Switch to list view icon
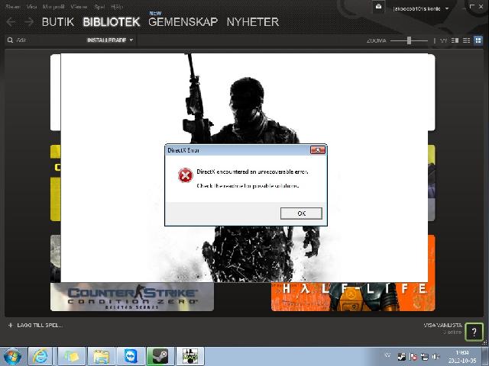Viewport: 489px width, 366px height. [x=467, y=40]
